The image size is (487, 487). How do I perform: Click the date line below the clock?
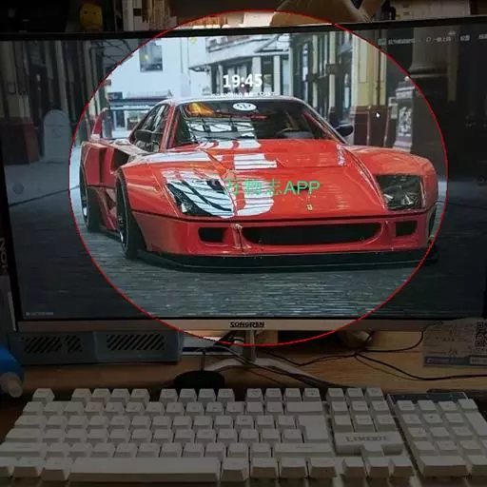point(243,94)
